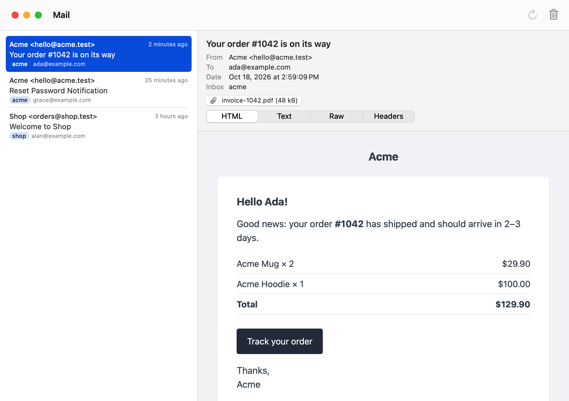Click grace@example.com recipient in the list
The height and width of the screenshot is (401, 569).
click(x=62, y=100)
